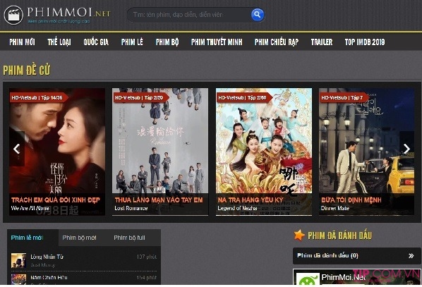Image resolution: width=422 pixels, height=287 pixels.
Task: Click the Trailer navigation link
Action: click(322, 42)
